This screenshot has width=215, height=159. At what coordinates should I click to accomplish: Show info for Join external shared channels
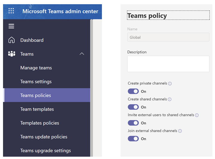(180, 131)
